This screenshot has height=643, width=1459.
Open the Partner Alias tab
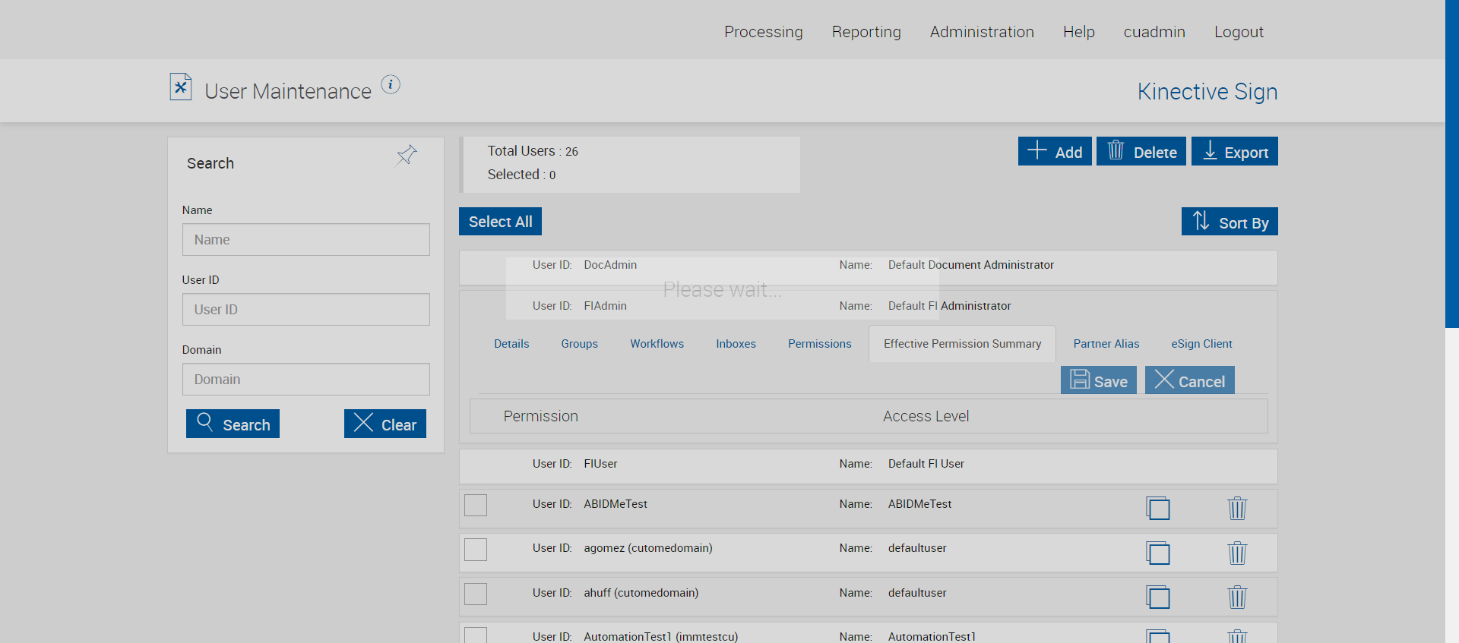point(1106,344)
